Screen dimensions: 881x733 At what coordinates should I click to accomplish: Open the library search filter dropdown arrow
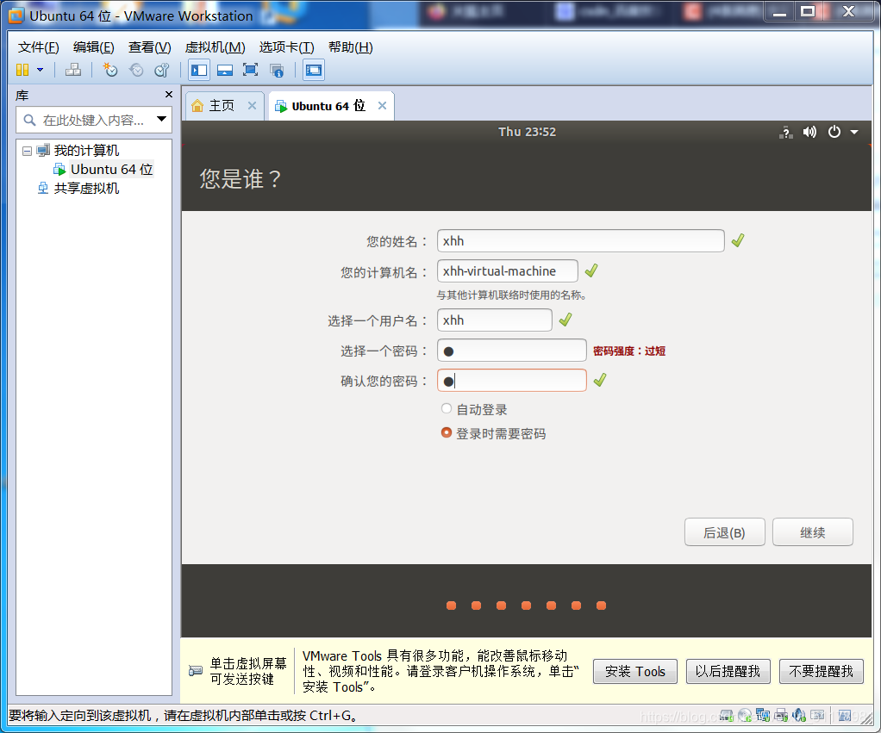[162, 119]
